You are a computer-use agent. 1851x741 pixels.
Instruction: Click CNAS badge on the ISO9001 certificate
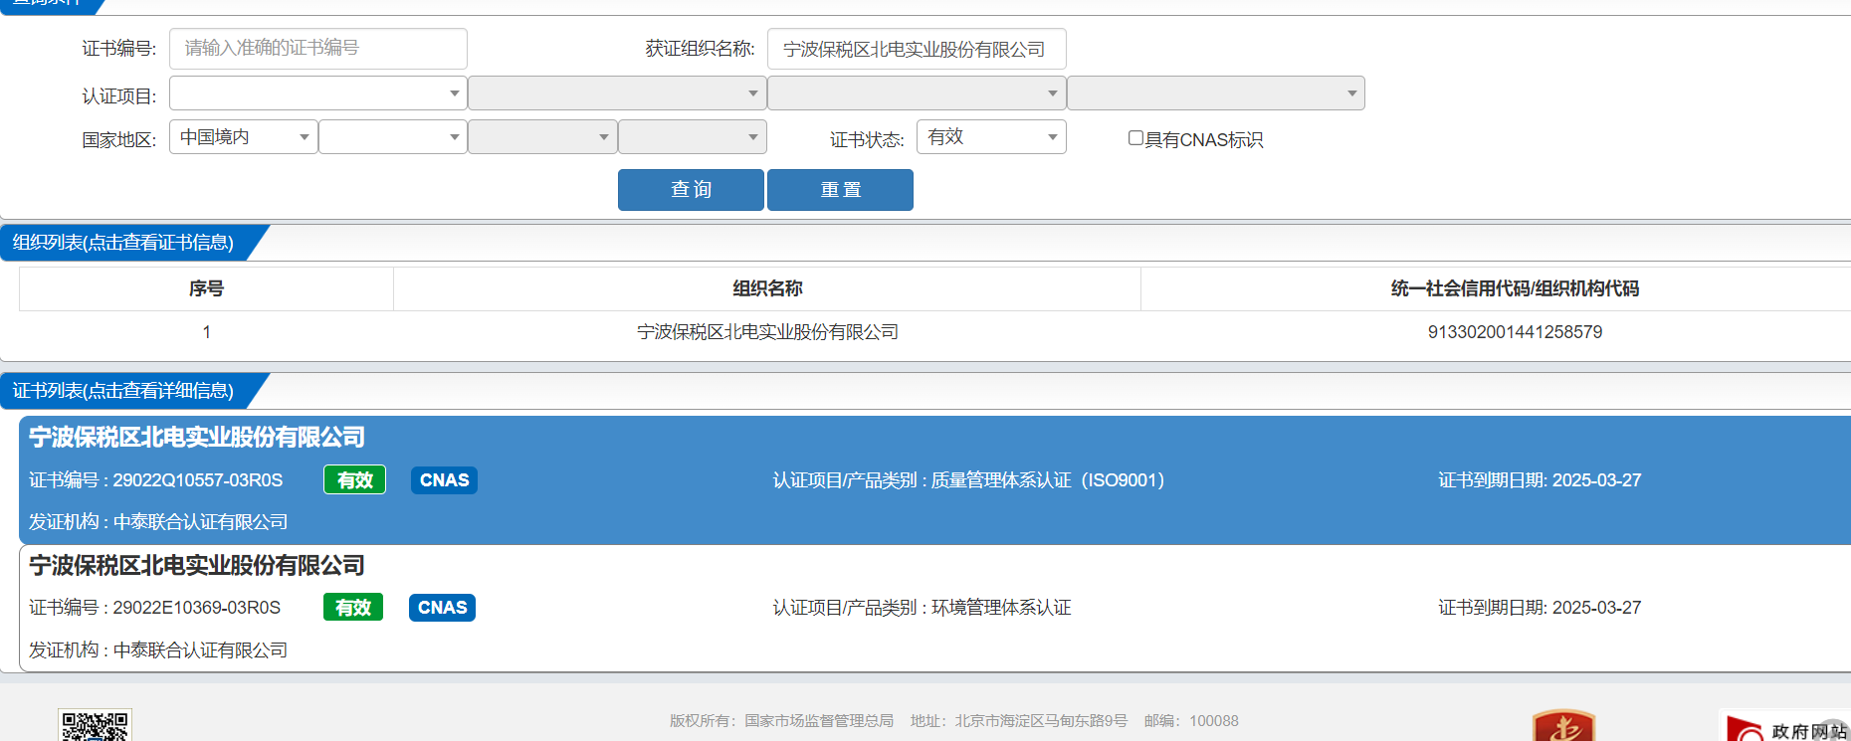tap(444, 480)
